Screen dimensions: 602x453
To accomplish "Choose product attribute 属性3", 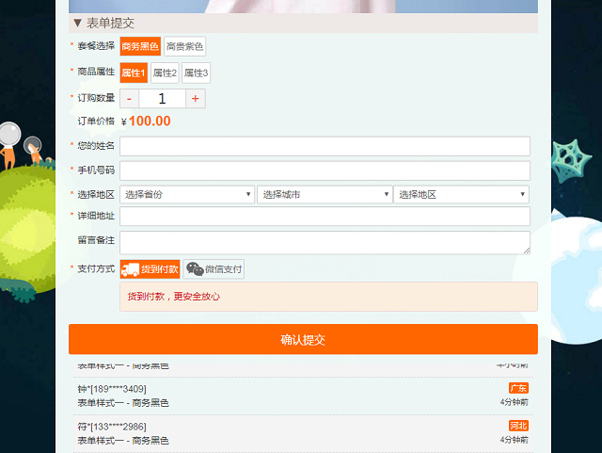I will [196, 73].
